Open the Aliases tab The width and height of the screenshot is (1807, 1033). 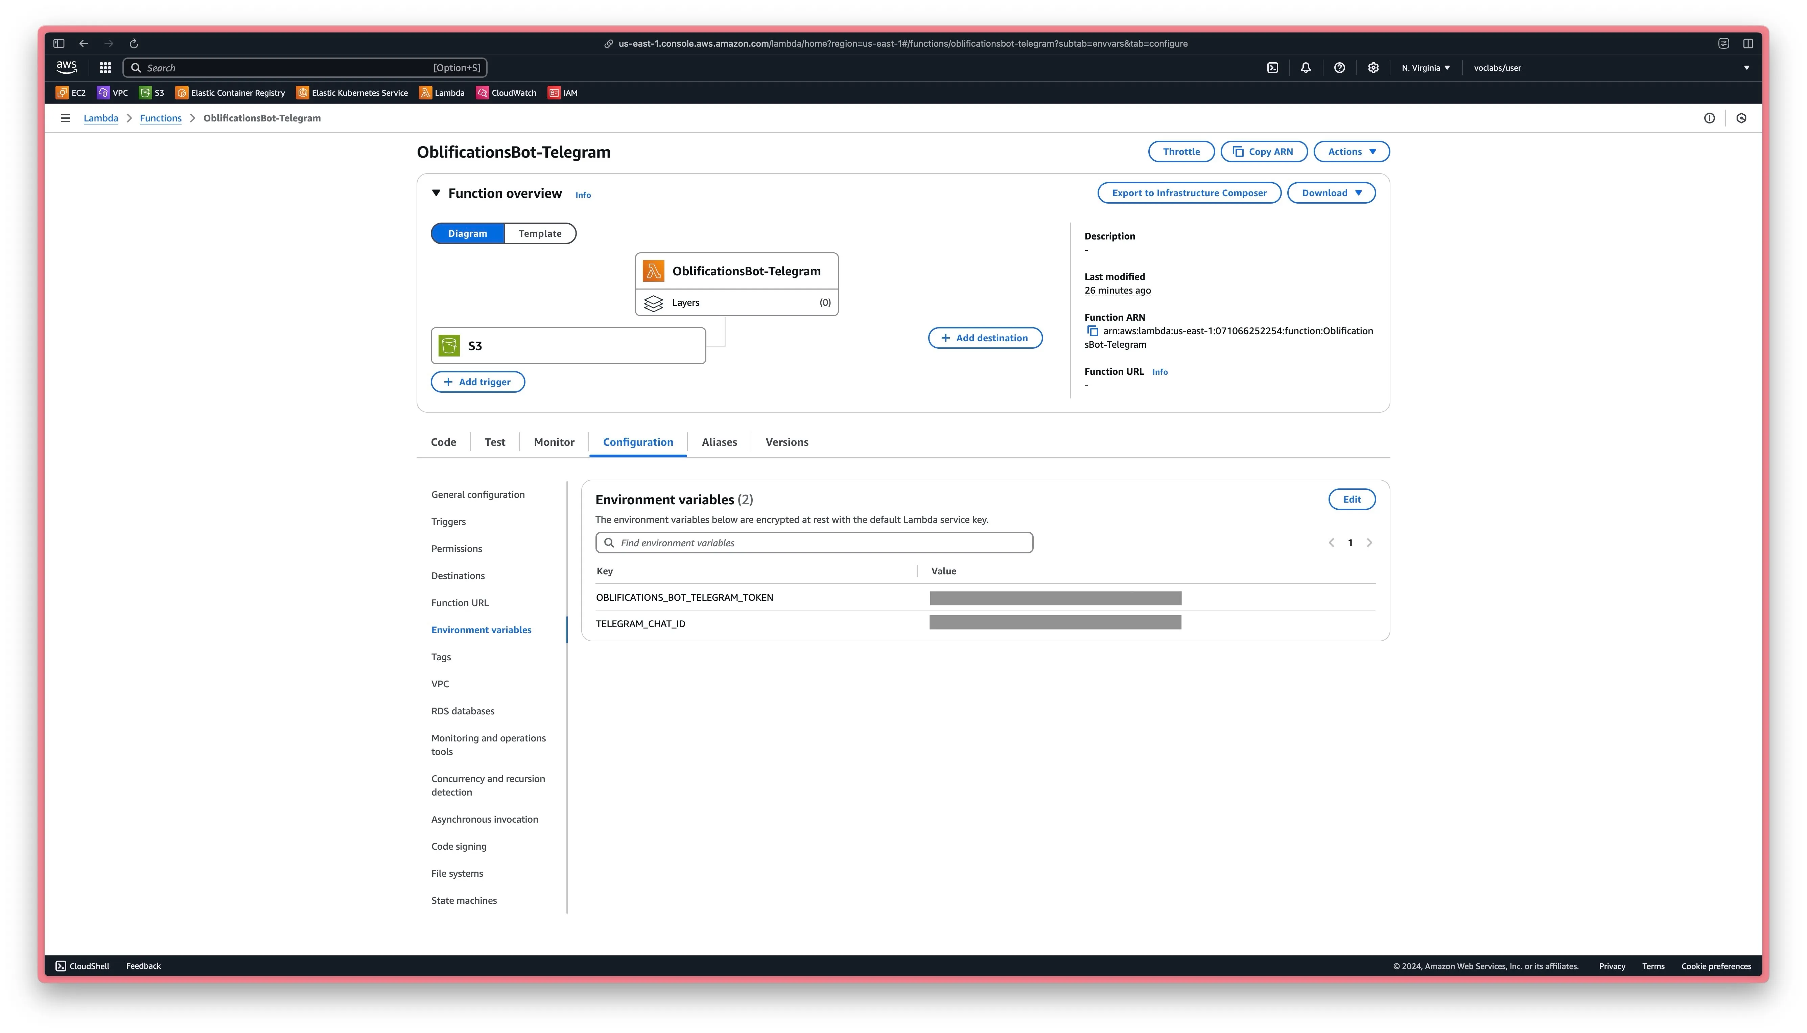719,442
